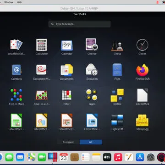Screen dimensions: 165x165
Task: Open the yellow Notes app in dock
Action: tap(96, 157)
